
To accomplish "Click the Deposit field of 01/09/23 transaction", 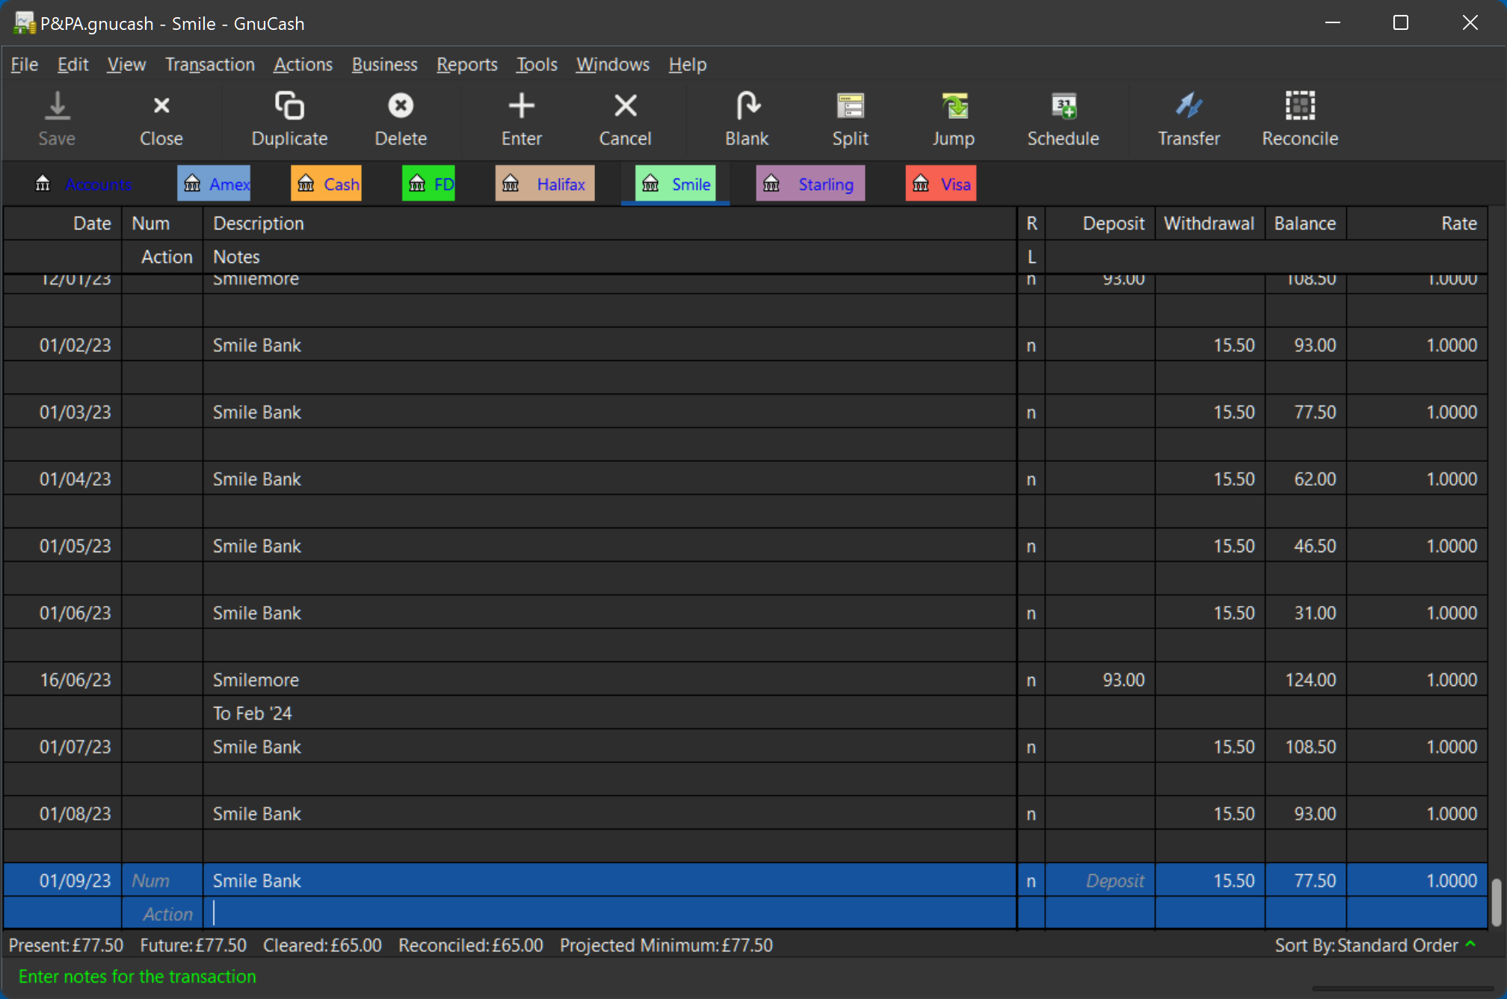I will point(1100,881).
